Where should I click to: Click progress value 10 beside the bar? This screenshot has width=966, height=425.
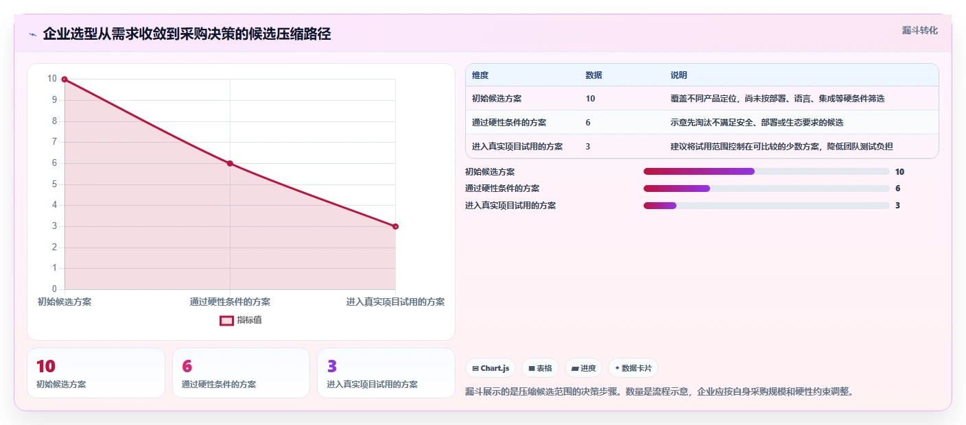tap(899, 172)
